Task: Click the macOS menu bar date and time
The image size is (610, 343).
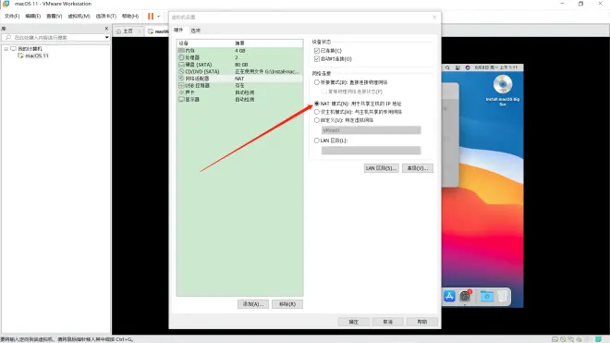Action: [x=496, y=67]
